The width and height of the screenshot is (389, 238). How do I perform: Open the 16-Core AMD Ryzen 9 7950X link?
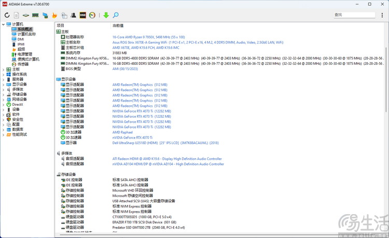(x=149, y=37)
